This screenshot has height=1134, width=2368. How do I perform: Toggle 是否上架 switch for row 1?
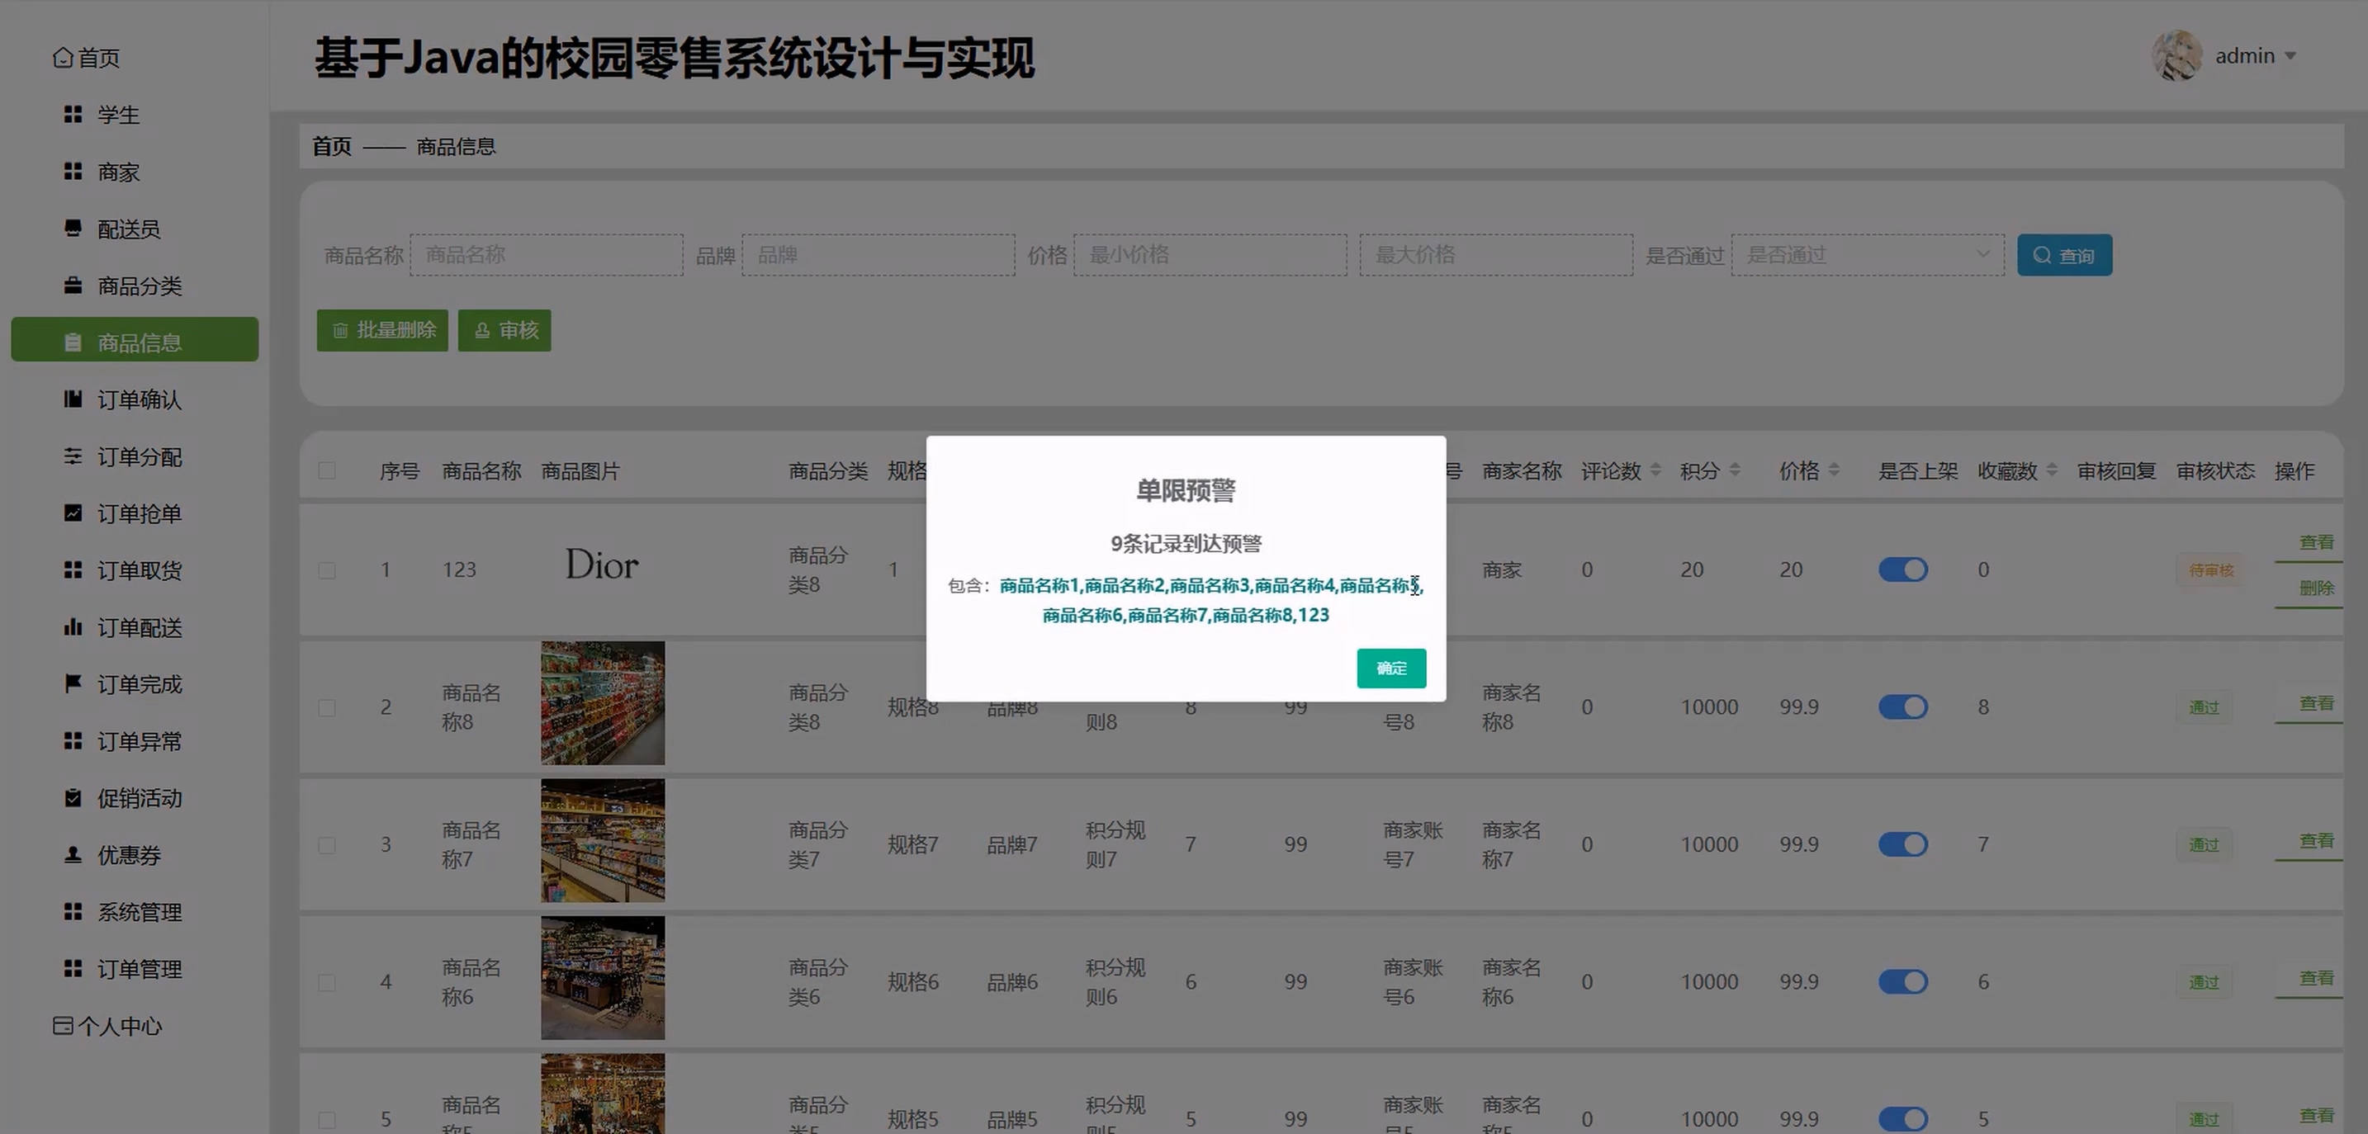1903,569
